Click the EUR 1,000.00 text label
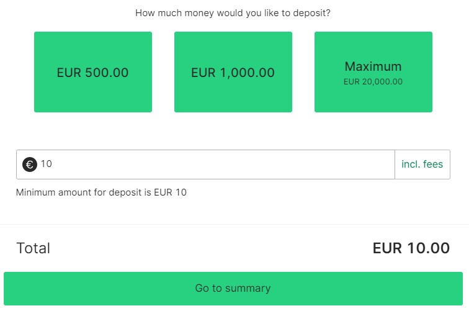This screenshot has height=311, width=469. pos(233,73)
